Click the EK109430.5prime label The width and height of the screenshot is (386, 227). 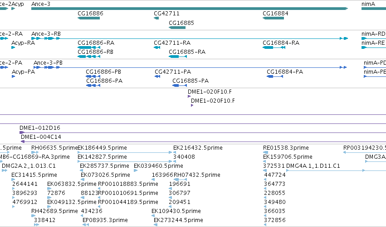pos(176,211)
